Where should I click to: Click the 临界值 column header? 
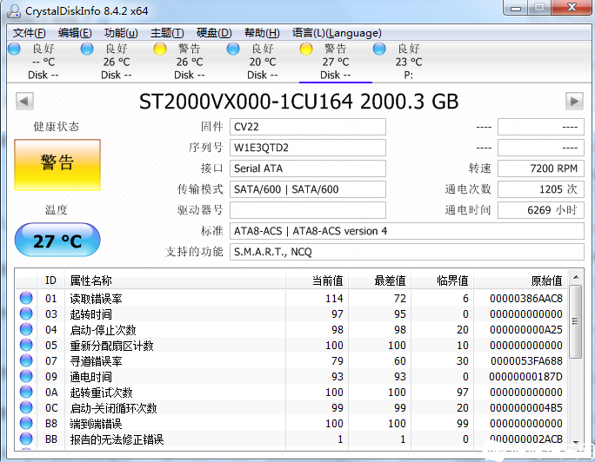point(442,280)
